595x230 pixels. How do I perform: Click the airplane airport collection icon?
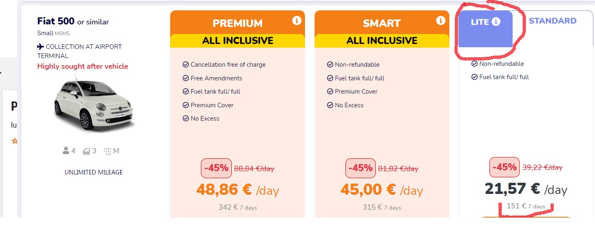pos(40,47)
